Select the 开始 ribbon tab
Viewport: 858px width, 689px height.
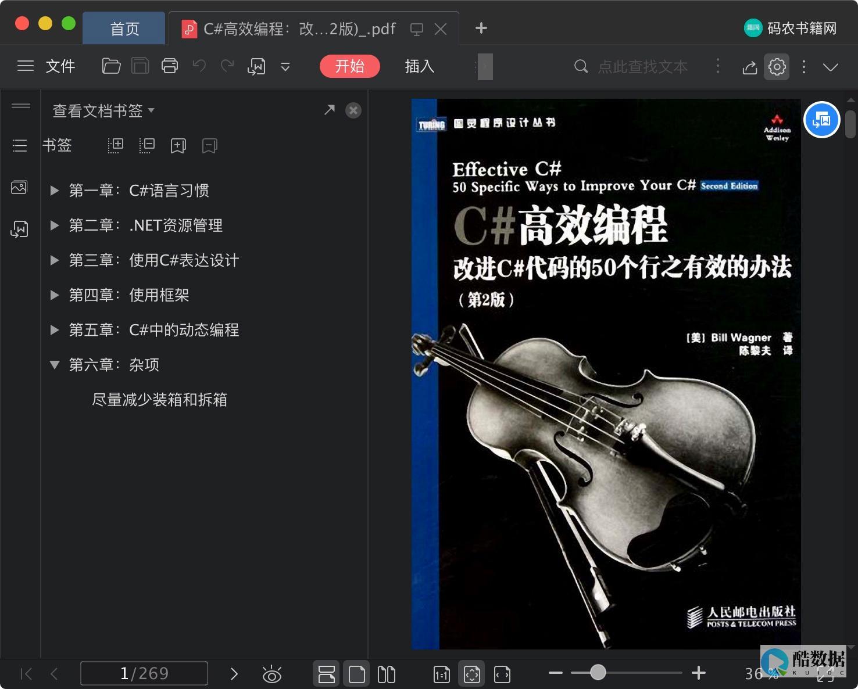click(x=350, y=66)
